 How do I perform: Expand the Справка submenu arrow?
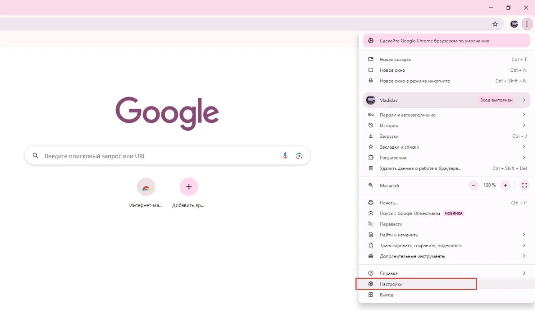tap(524, 273)
